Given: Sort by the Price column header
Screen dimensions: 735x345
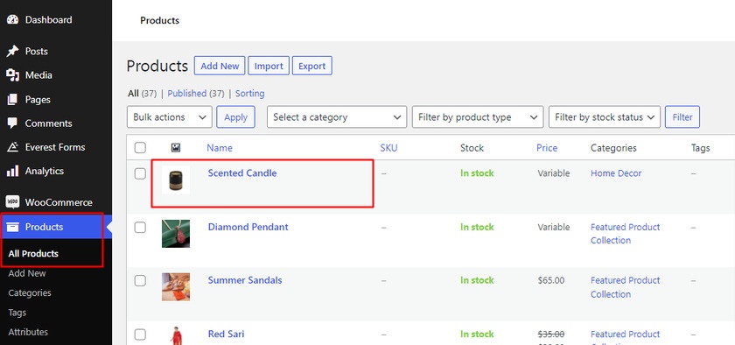Looking at the screenshot, I should coord(547,148).
